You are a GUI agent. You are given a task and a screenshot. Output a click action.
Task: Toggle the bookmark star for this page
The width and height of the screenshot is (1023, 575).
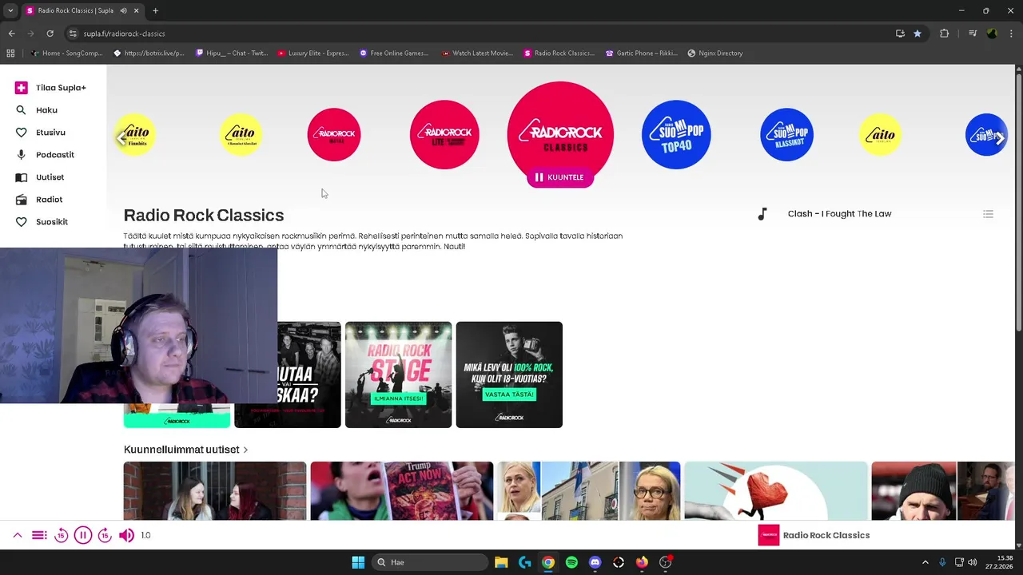918,34
